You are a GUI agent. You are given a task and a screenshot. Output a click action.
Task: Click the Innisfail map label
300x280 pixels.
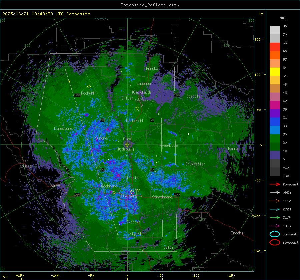[x=134, y=121]
